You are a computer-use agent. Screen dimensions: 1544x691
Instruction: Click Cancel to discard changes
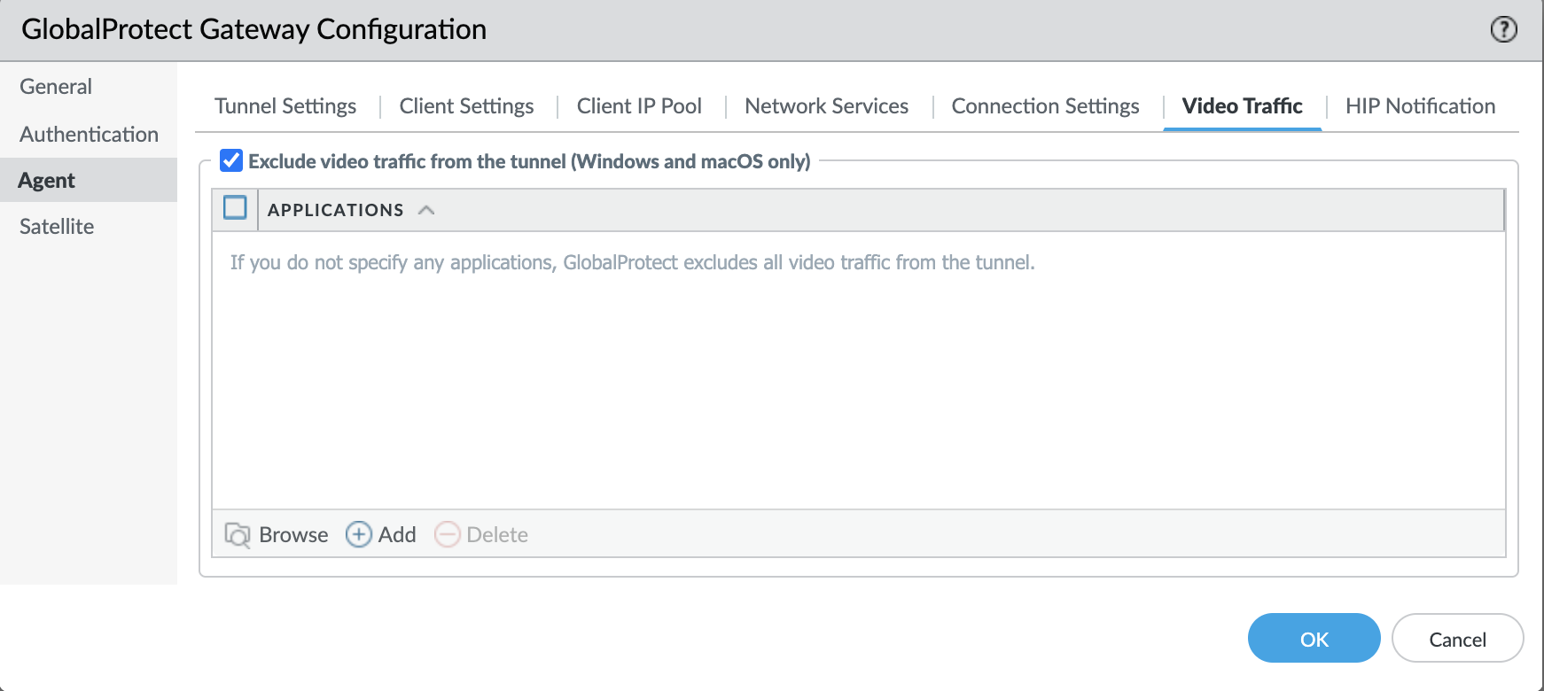click(1457, 639)
